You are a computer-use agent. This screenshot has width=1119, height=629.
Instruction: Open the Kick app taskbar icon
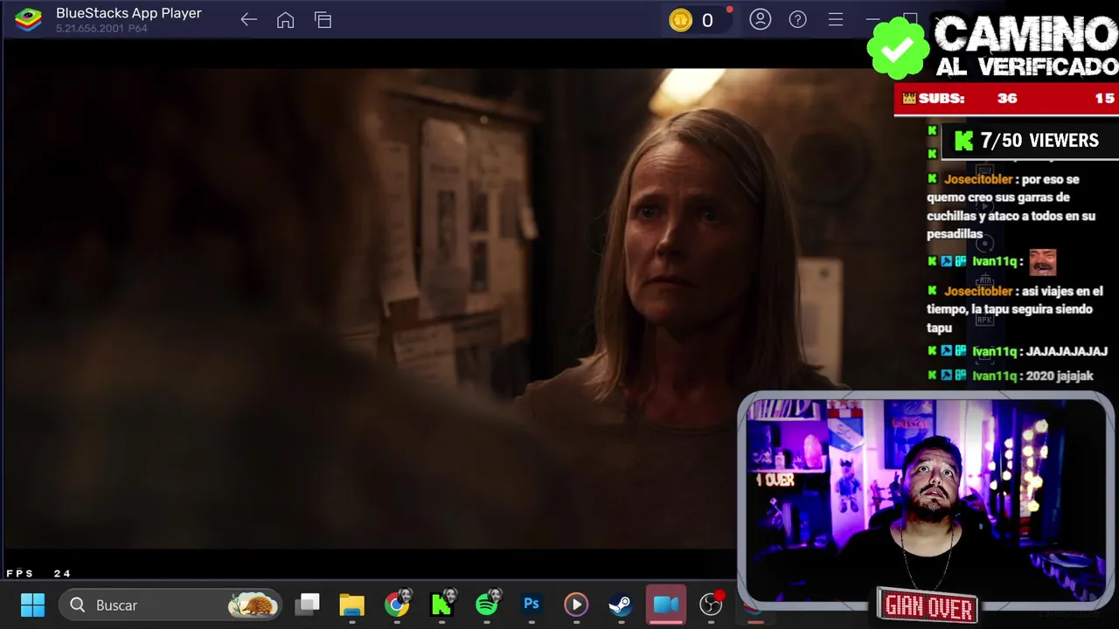coord(441,604)
